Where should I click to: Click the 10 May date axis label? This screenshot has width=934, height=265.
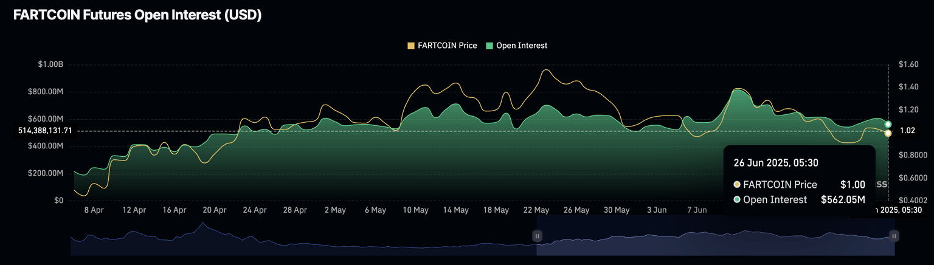point(415,210)
